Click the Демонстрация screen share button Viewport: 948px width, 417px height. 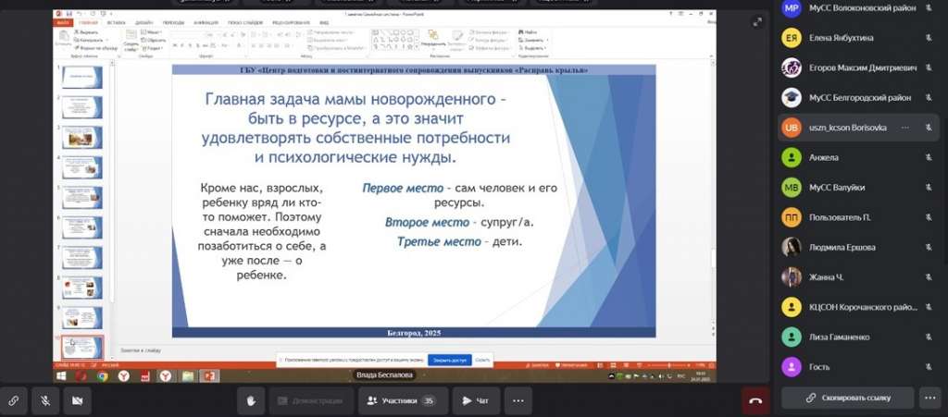[x=311, y=400]
